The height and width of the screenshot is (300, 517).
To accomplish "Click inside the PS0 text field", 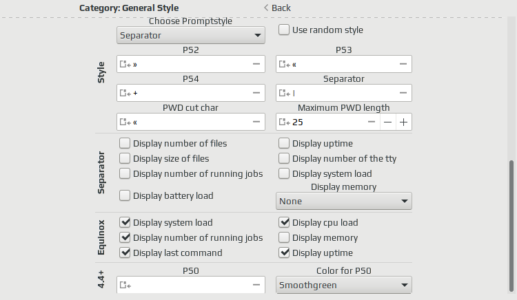I will click(x=191, y=285).
